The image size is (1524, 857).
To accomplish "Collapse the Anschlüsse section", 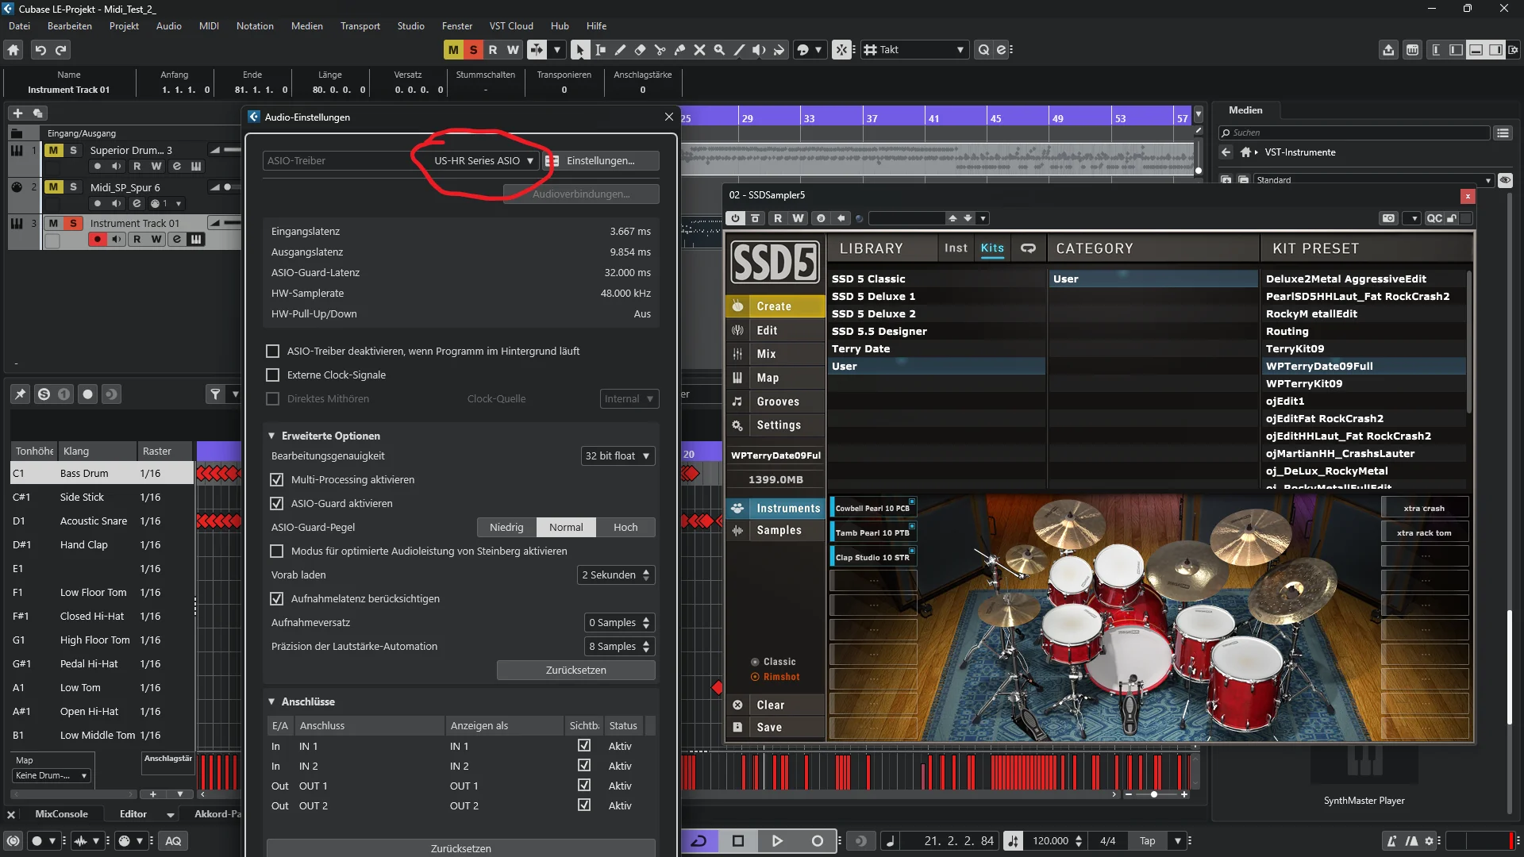I will (271, 701).
